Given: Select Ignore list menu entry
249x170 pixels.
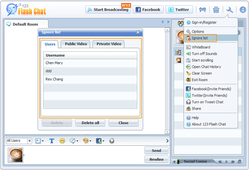Looking at the screenshot, I should (x=211, y=38).
